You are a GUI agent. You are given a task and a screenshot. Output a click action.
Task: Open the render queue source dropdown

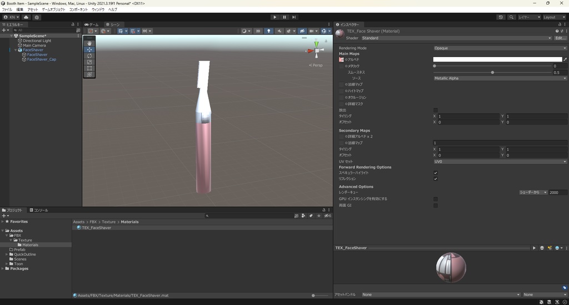533,192
